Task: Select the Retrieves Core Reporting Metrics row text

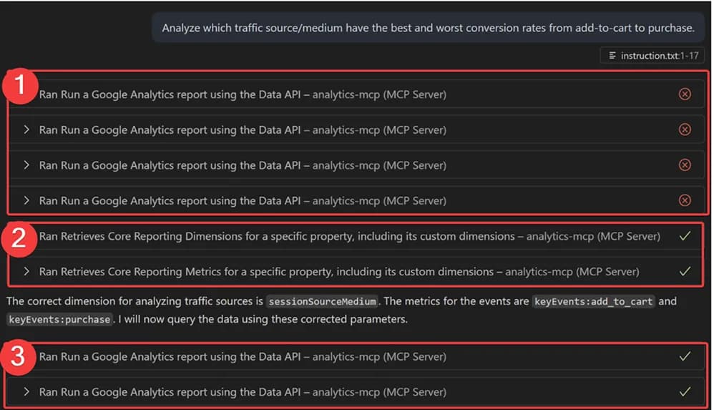Action: pyautogui.click(x=339, y=271)
